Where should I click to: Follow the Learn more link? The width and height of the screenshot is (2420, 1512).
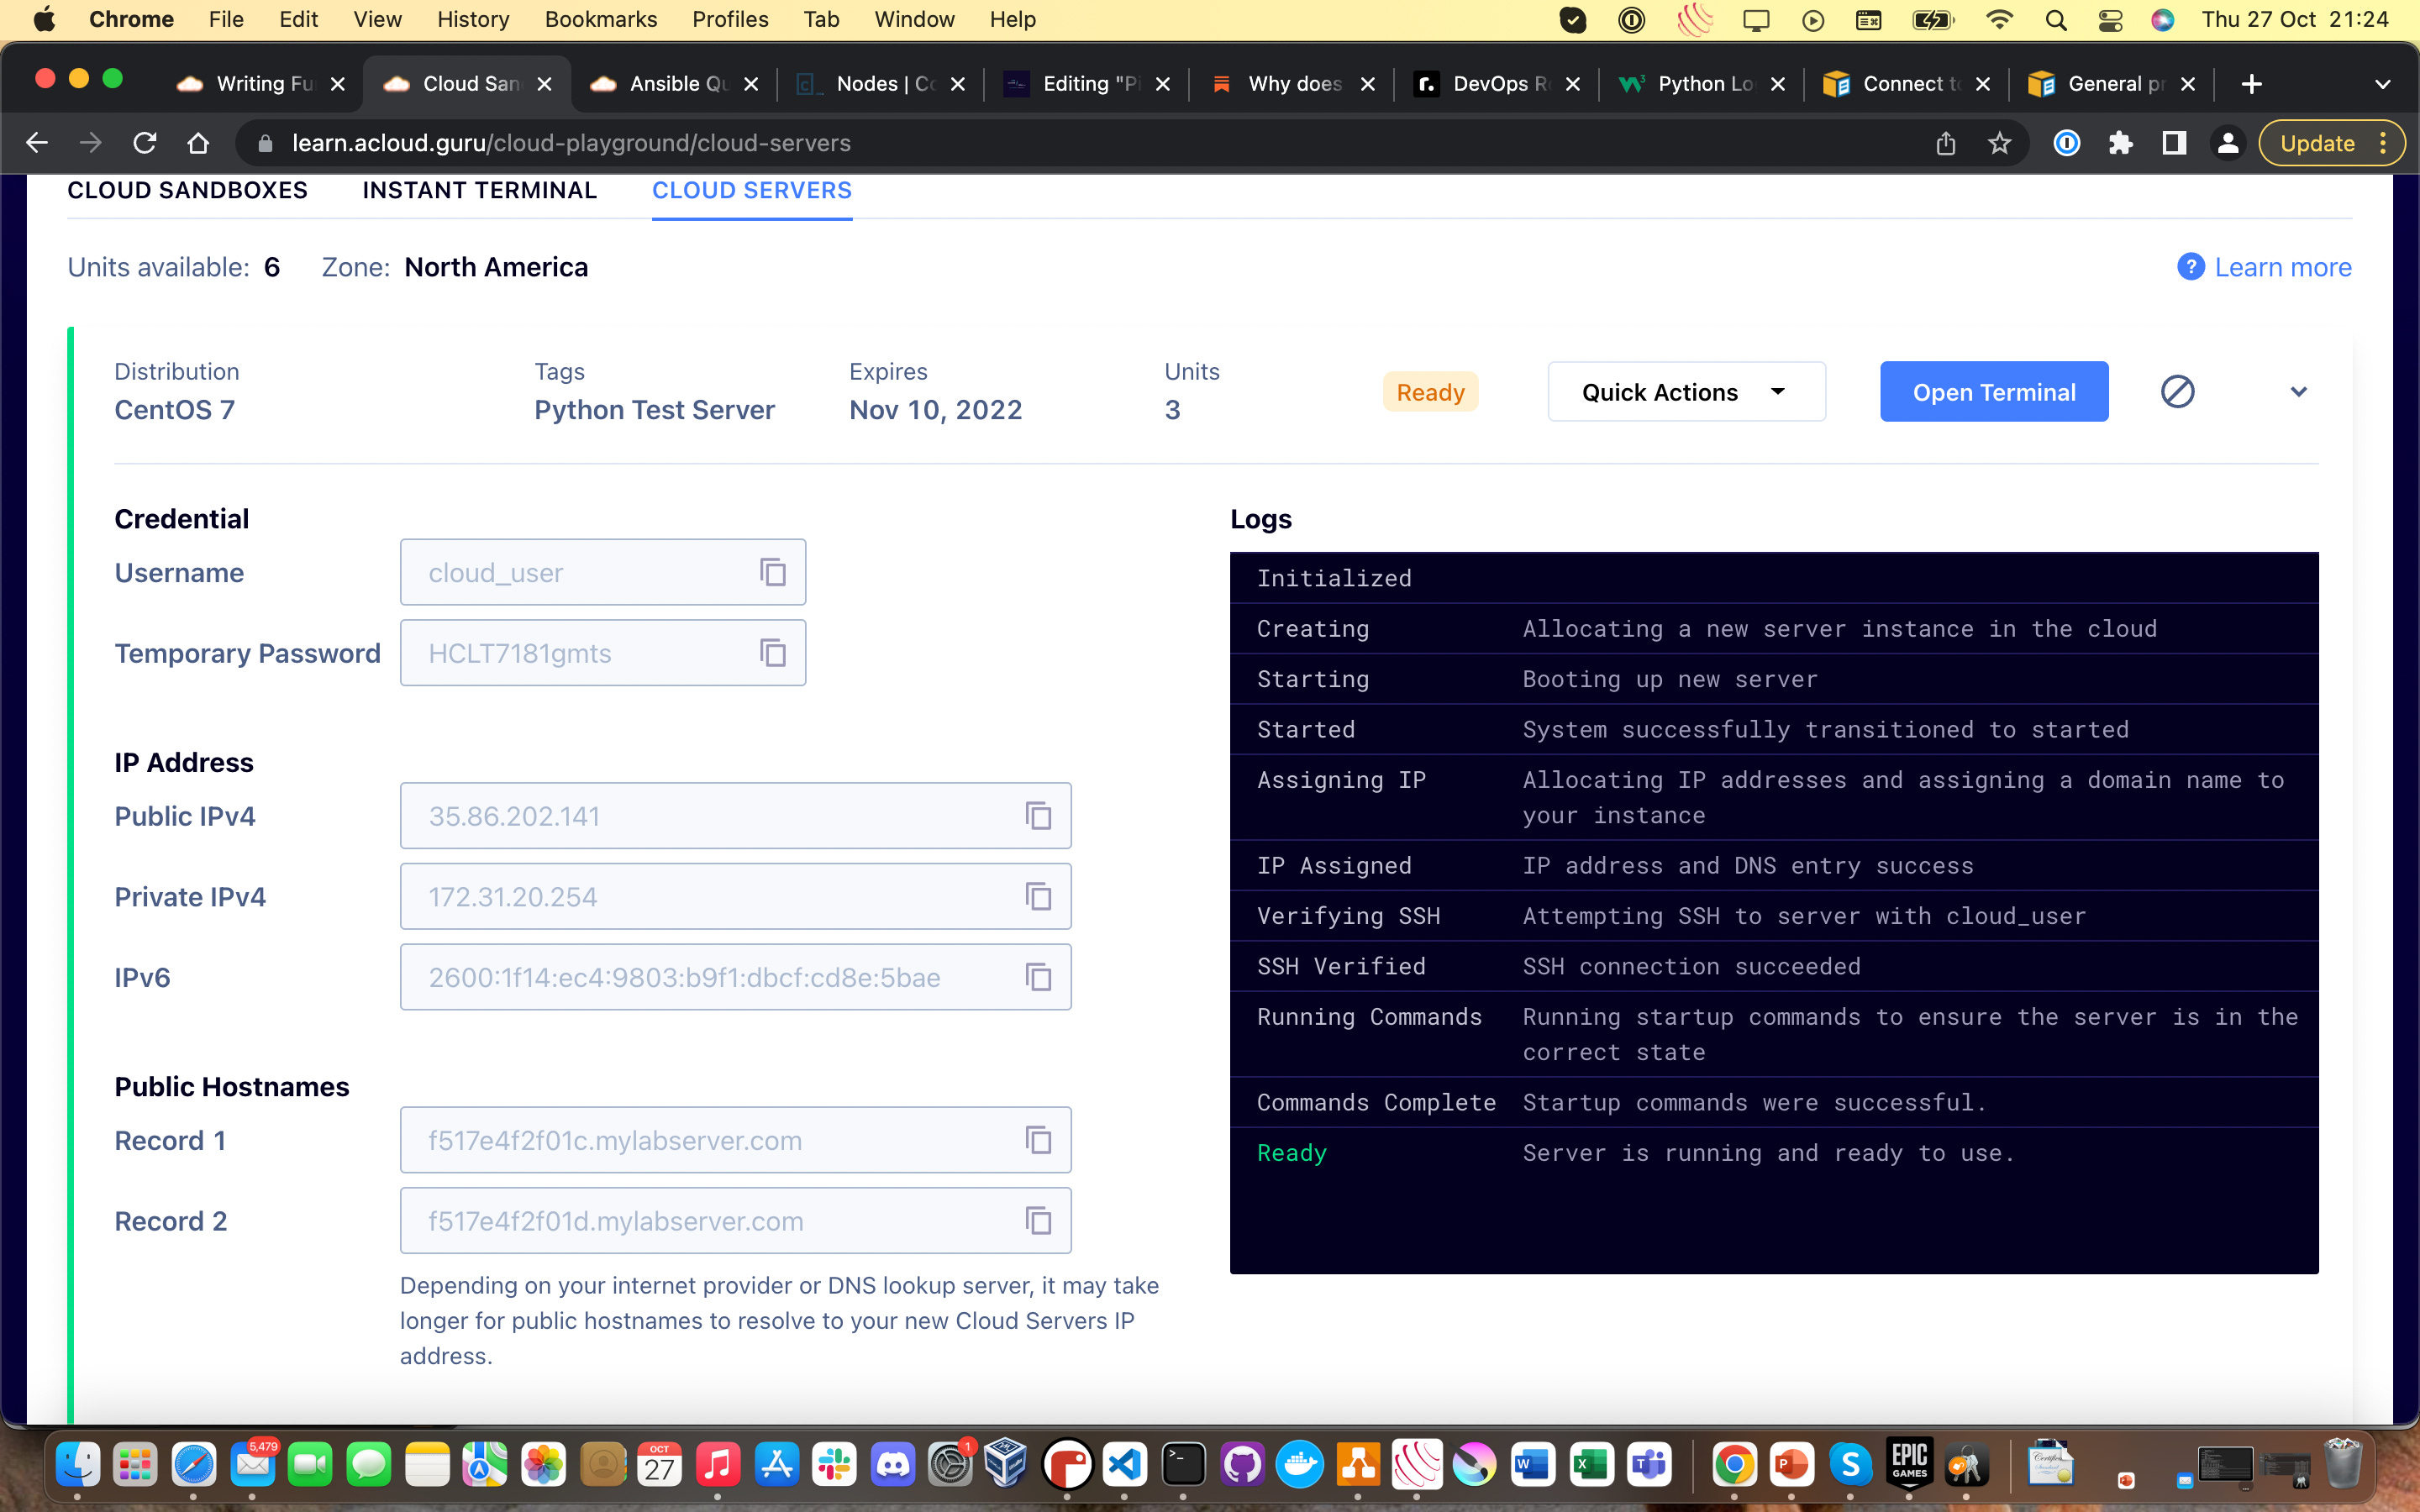click(2282, 267)
